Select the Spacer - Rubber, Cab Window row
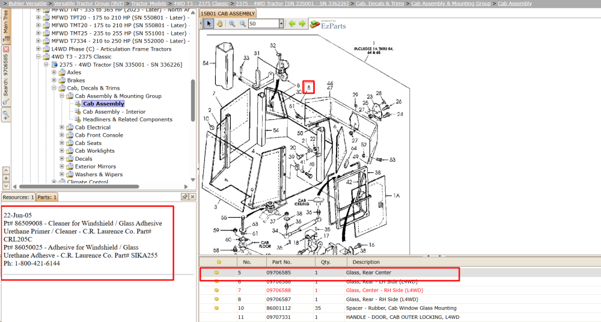The width and height of the screenshot is (601, 322). [x=400, y=308]
